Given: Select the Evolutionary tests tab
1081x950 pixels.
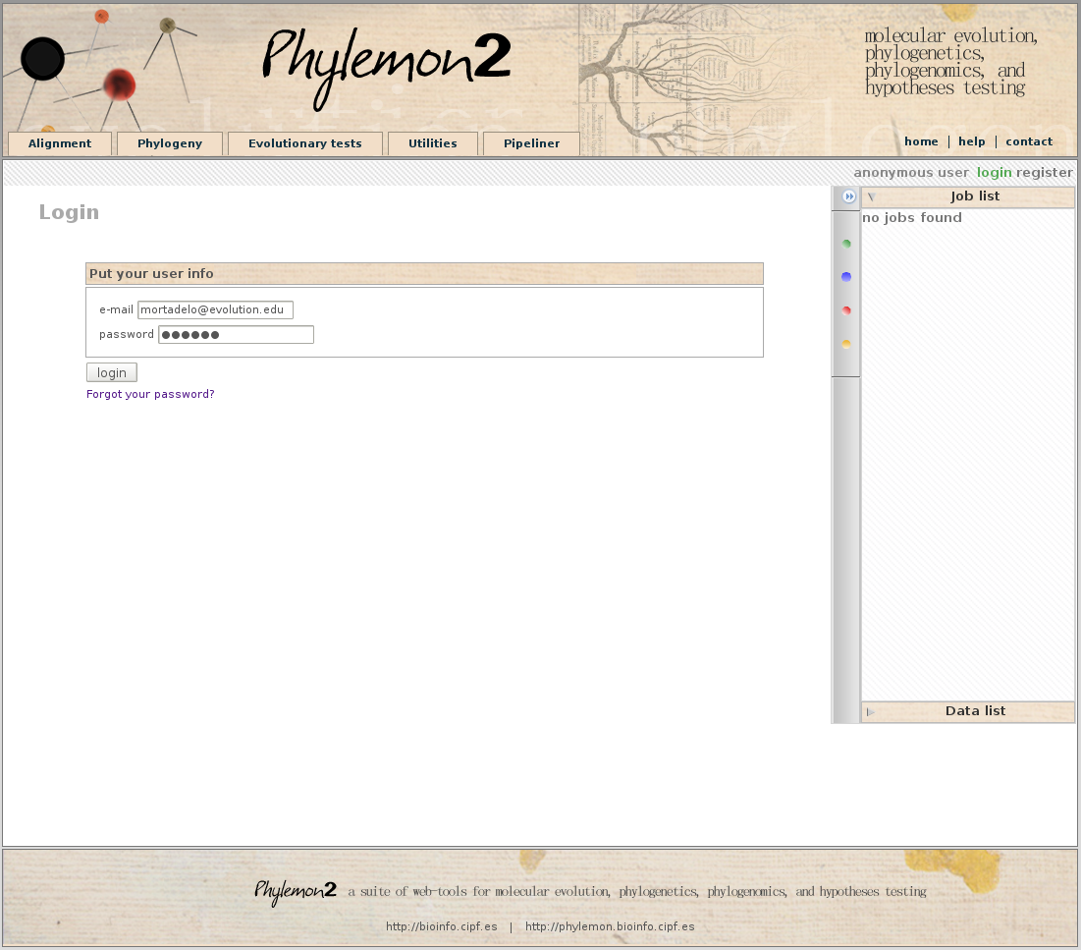Looking at the screenshot, I should (304, 143).
